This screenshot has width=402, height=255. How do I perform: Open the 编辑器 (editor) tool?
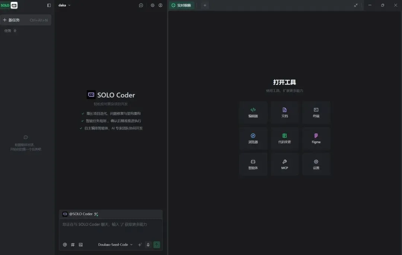pyautogui.click(x=253, y=112)
